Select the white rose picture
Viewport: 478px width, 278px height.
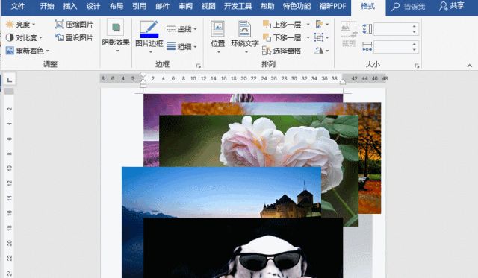(258, 141)
